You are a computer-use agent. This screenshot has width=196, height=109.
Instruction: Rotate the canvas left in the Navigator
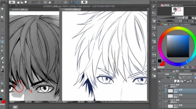(x=183, y=21)
